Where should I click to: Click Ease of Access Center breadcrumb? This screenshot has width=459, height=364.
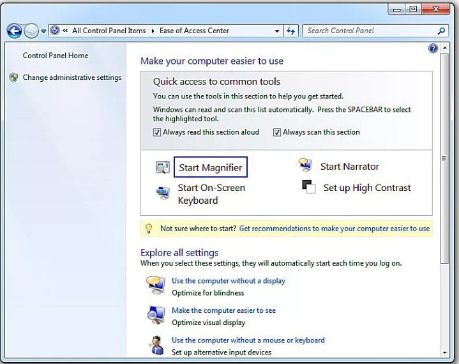tap(194, 31)
